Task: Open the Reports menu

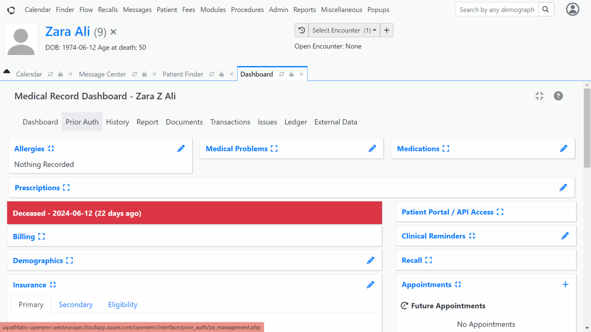Action: 304,10
